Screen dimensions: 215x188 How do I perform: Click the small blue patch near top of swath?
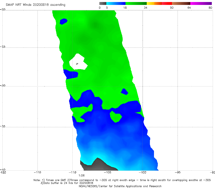(64, 21)
